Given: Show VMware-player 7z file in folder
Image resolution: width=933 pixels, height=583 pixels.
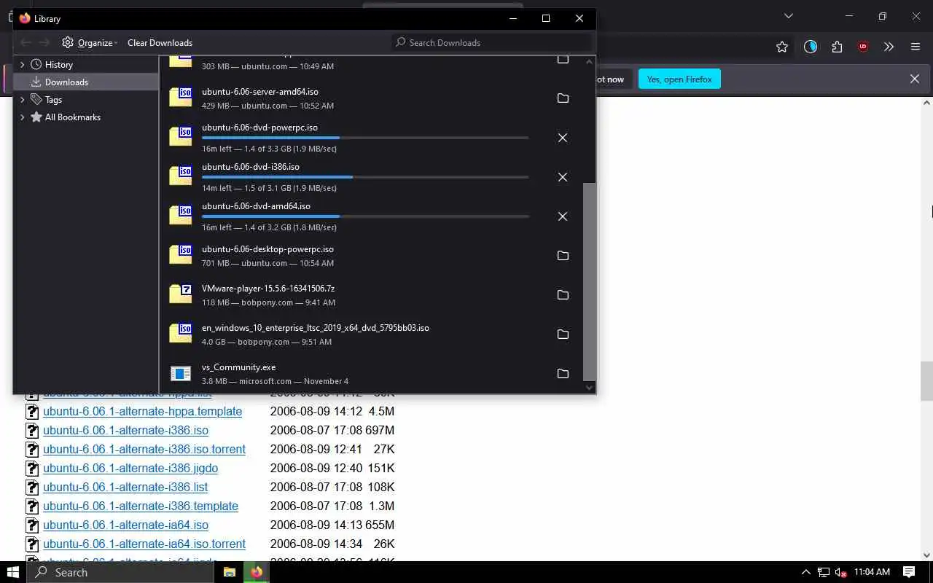Looking at the screenshot, I should (563, 295).
